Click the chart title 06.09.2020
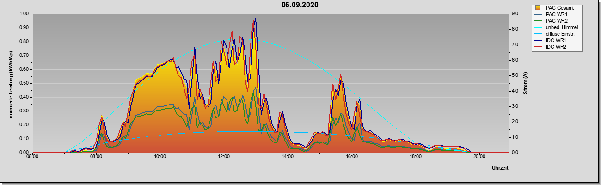This screenshot has height=185, width=601. click(300, 5)
